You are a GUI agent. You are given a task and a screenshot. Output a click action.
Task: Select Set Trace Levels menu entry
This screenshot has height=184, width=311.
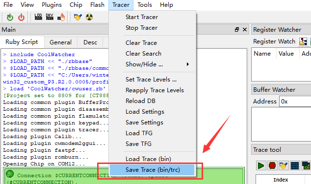click(x=151, y=80)
